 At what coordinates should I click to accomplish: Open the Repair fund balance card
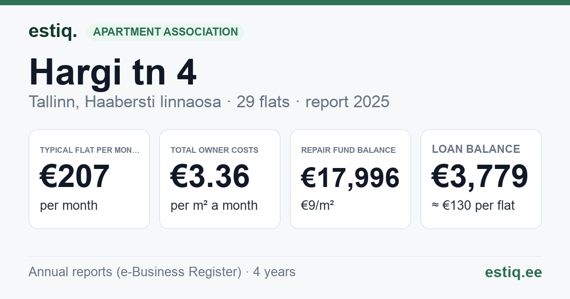[351, 179]
